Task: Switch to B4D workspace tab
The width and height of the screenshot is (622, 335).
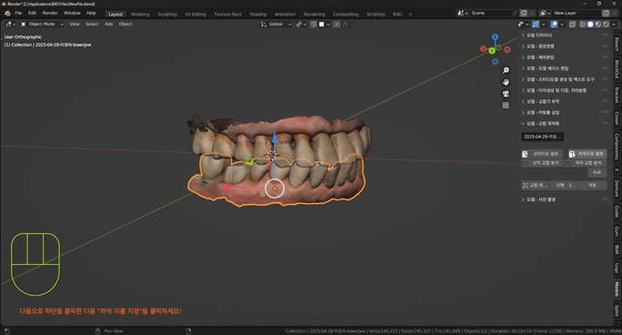Action: (397, 15)
